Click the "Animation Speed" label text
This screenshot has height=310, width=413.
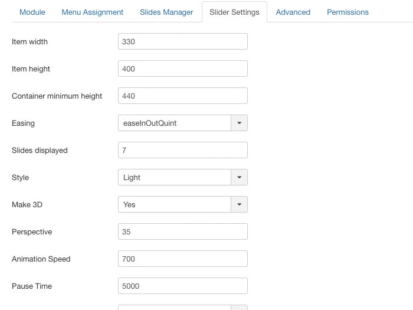(x=41, y=259)
